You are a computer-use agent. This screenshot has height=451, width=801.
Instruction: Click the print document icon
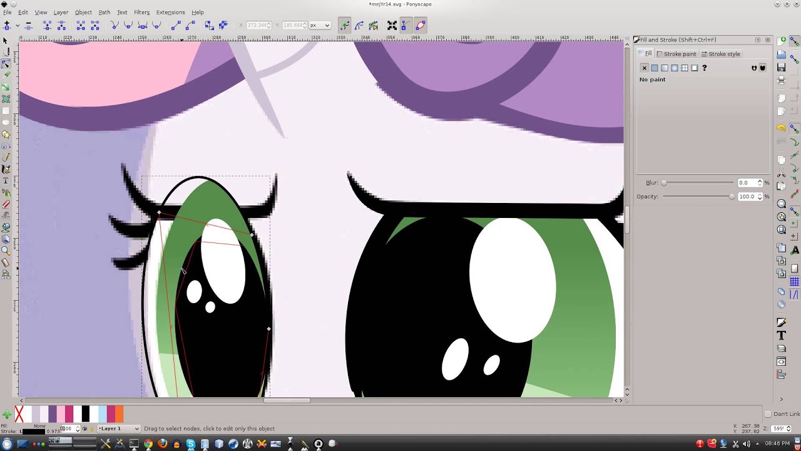[x=782, y=81]
